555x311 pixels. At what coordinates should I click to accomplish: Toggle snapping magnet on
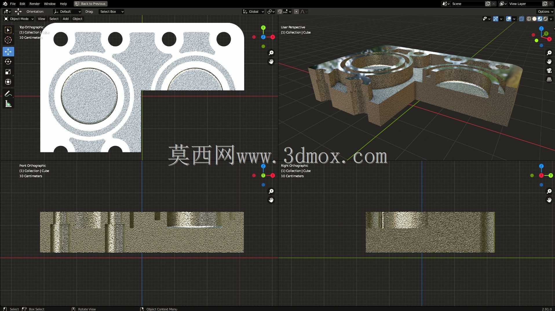tap(280, 12)
